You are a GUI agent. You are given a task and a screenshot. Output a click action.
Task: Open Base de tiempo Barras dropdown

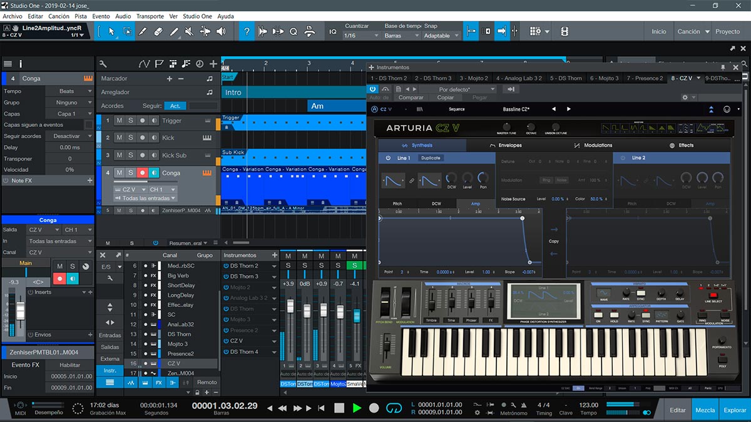click(401, 36)
